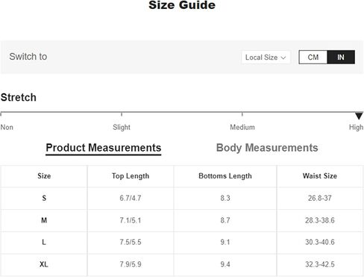Click the 'Top Length' column header
The image size is (364, 277).
131,176
